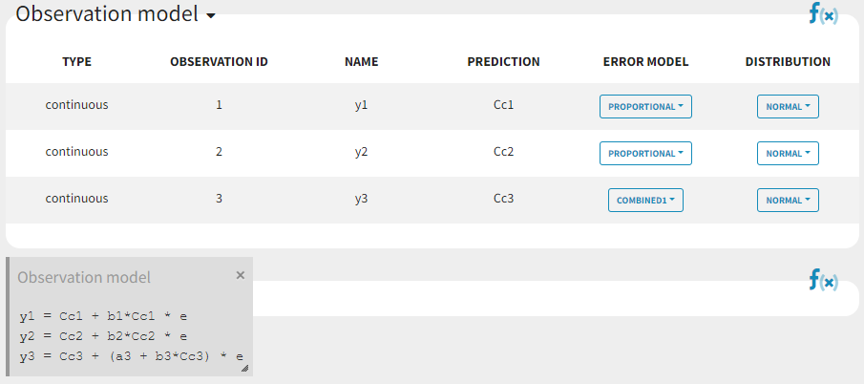Collapse the Observation model section arrow
The width and height of the screenshot is (864, 384).
tap(211, 16)
